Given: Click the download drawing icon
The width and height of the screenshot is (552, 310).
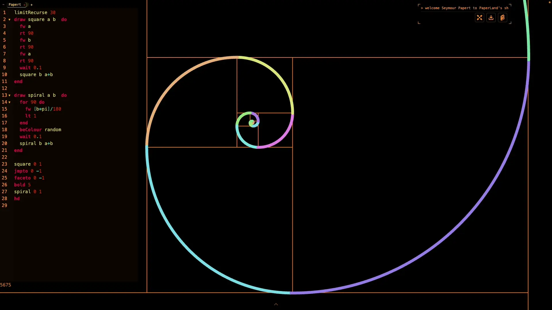Looking at the screenshot, I should (491, 18).
